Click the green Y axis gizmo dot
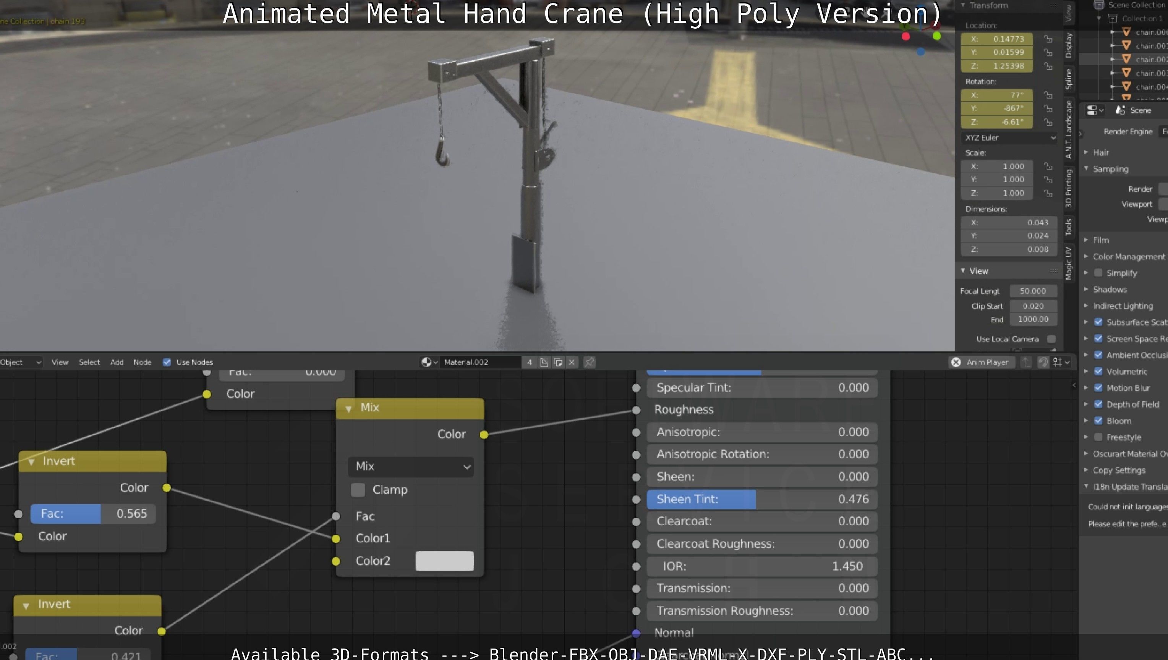The height and width of the screenshot is (660, 1168). (x=937, y=36)
